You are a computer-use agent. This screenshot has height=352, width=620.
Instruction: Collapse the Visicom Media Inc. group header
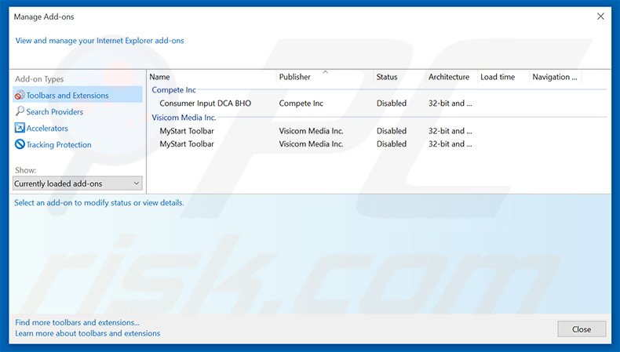tap(184, 118)
